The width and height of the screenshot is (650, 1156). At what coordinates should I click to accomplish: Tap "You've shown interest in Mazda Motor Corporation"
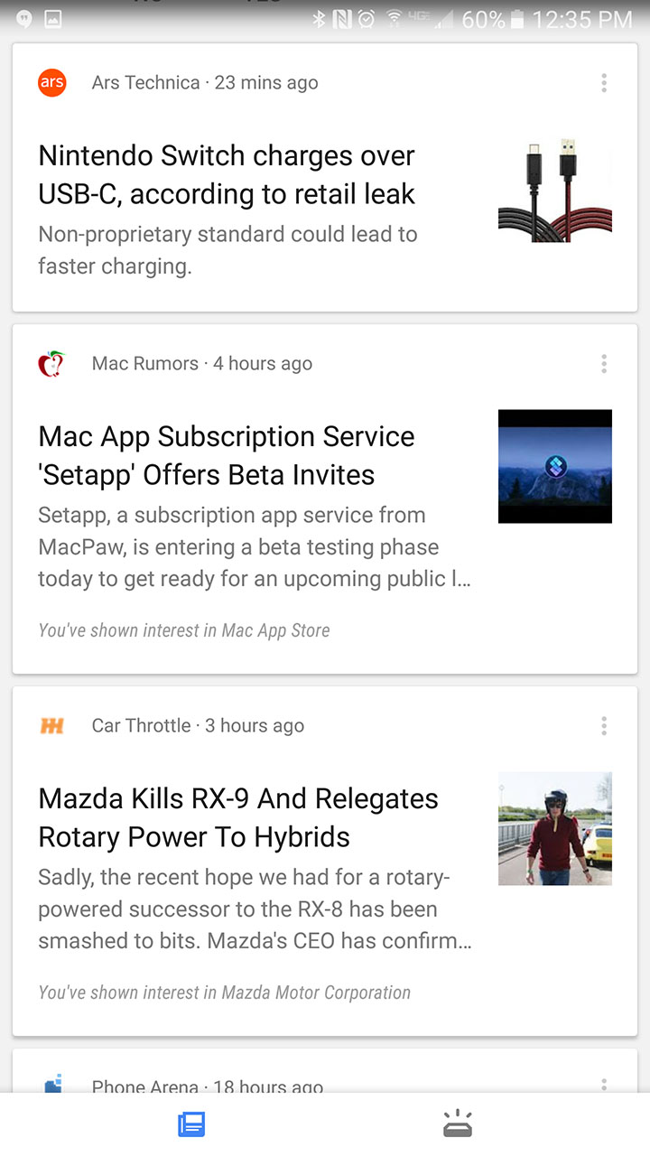point(224,993)
